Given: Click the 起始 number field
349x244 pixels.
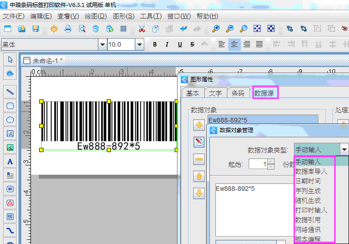Looking at the screenshot, I should pos(258,164).
